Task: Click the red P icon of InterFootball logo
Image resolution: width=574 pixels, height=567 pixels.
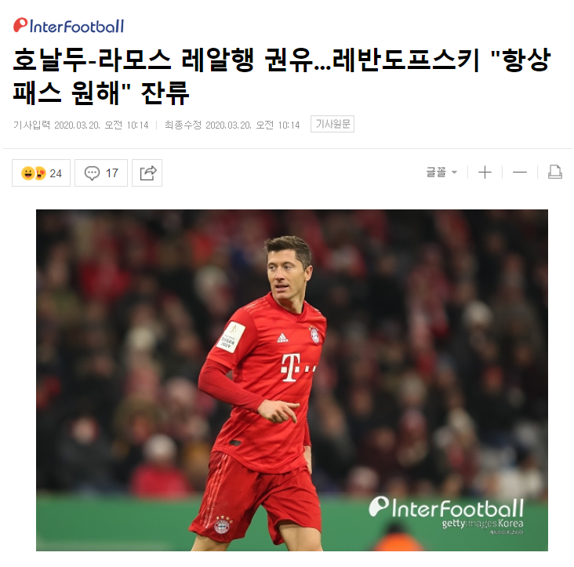Action: pyautogui.click(x=20, y=25)
